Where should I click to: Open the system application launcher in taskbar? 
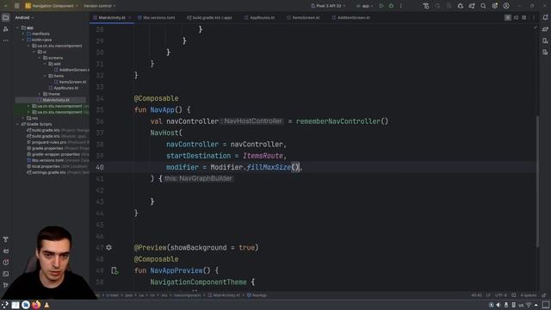coord(4,305)
